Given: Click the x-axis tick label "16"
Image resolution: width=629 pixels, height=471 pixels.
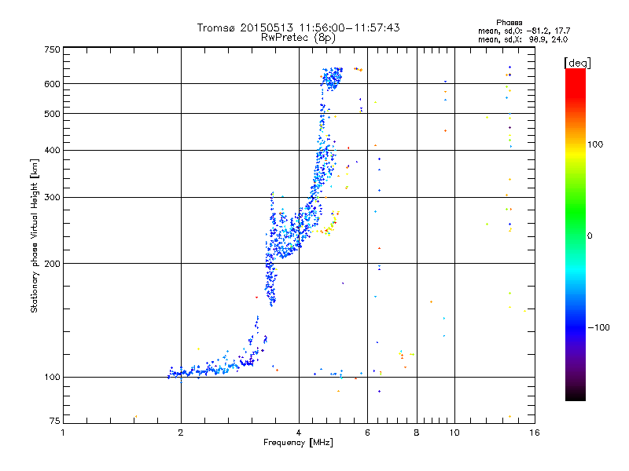Looking at the screenshot, I should 535,433.
